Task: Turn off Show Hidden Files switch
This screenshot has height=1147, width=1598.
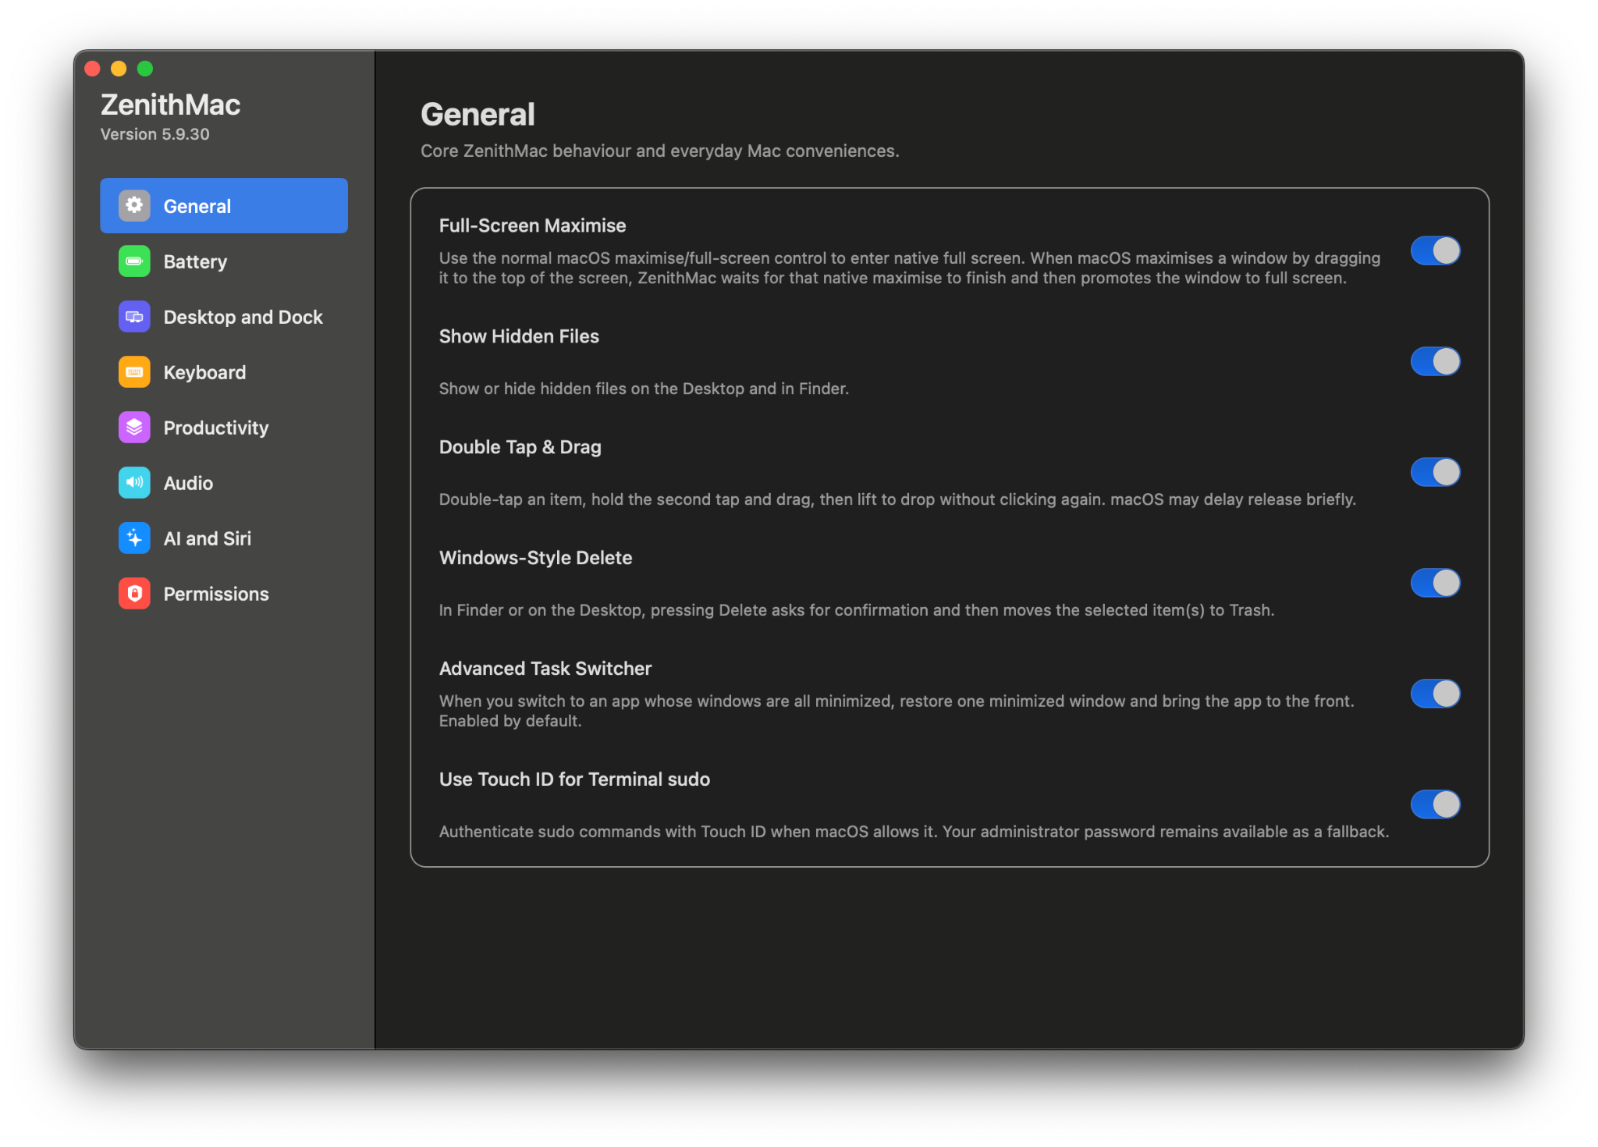Action: click(1435, 362)
